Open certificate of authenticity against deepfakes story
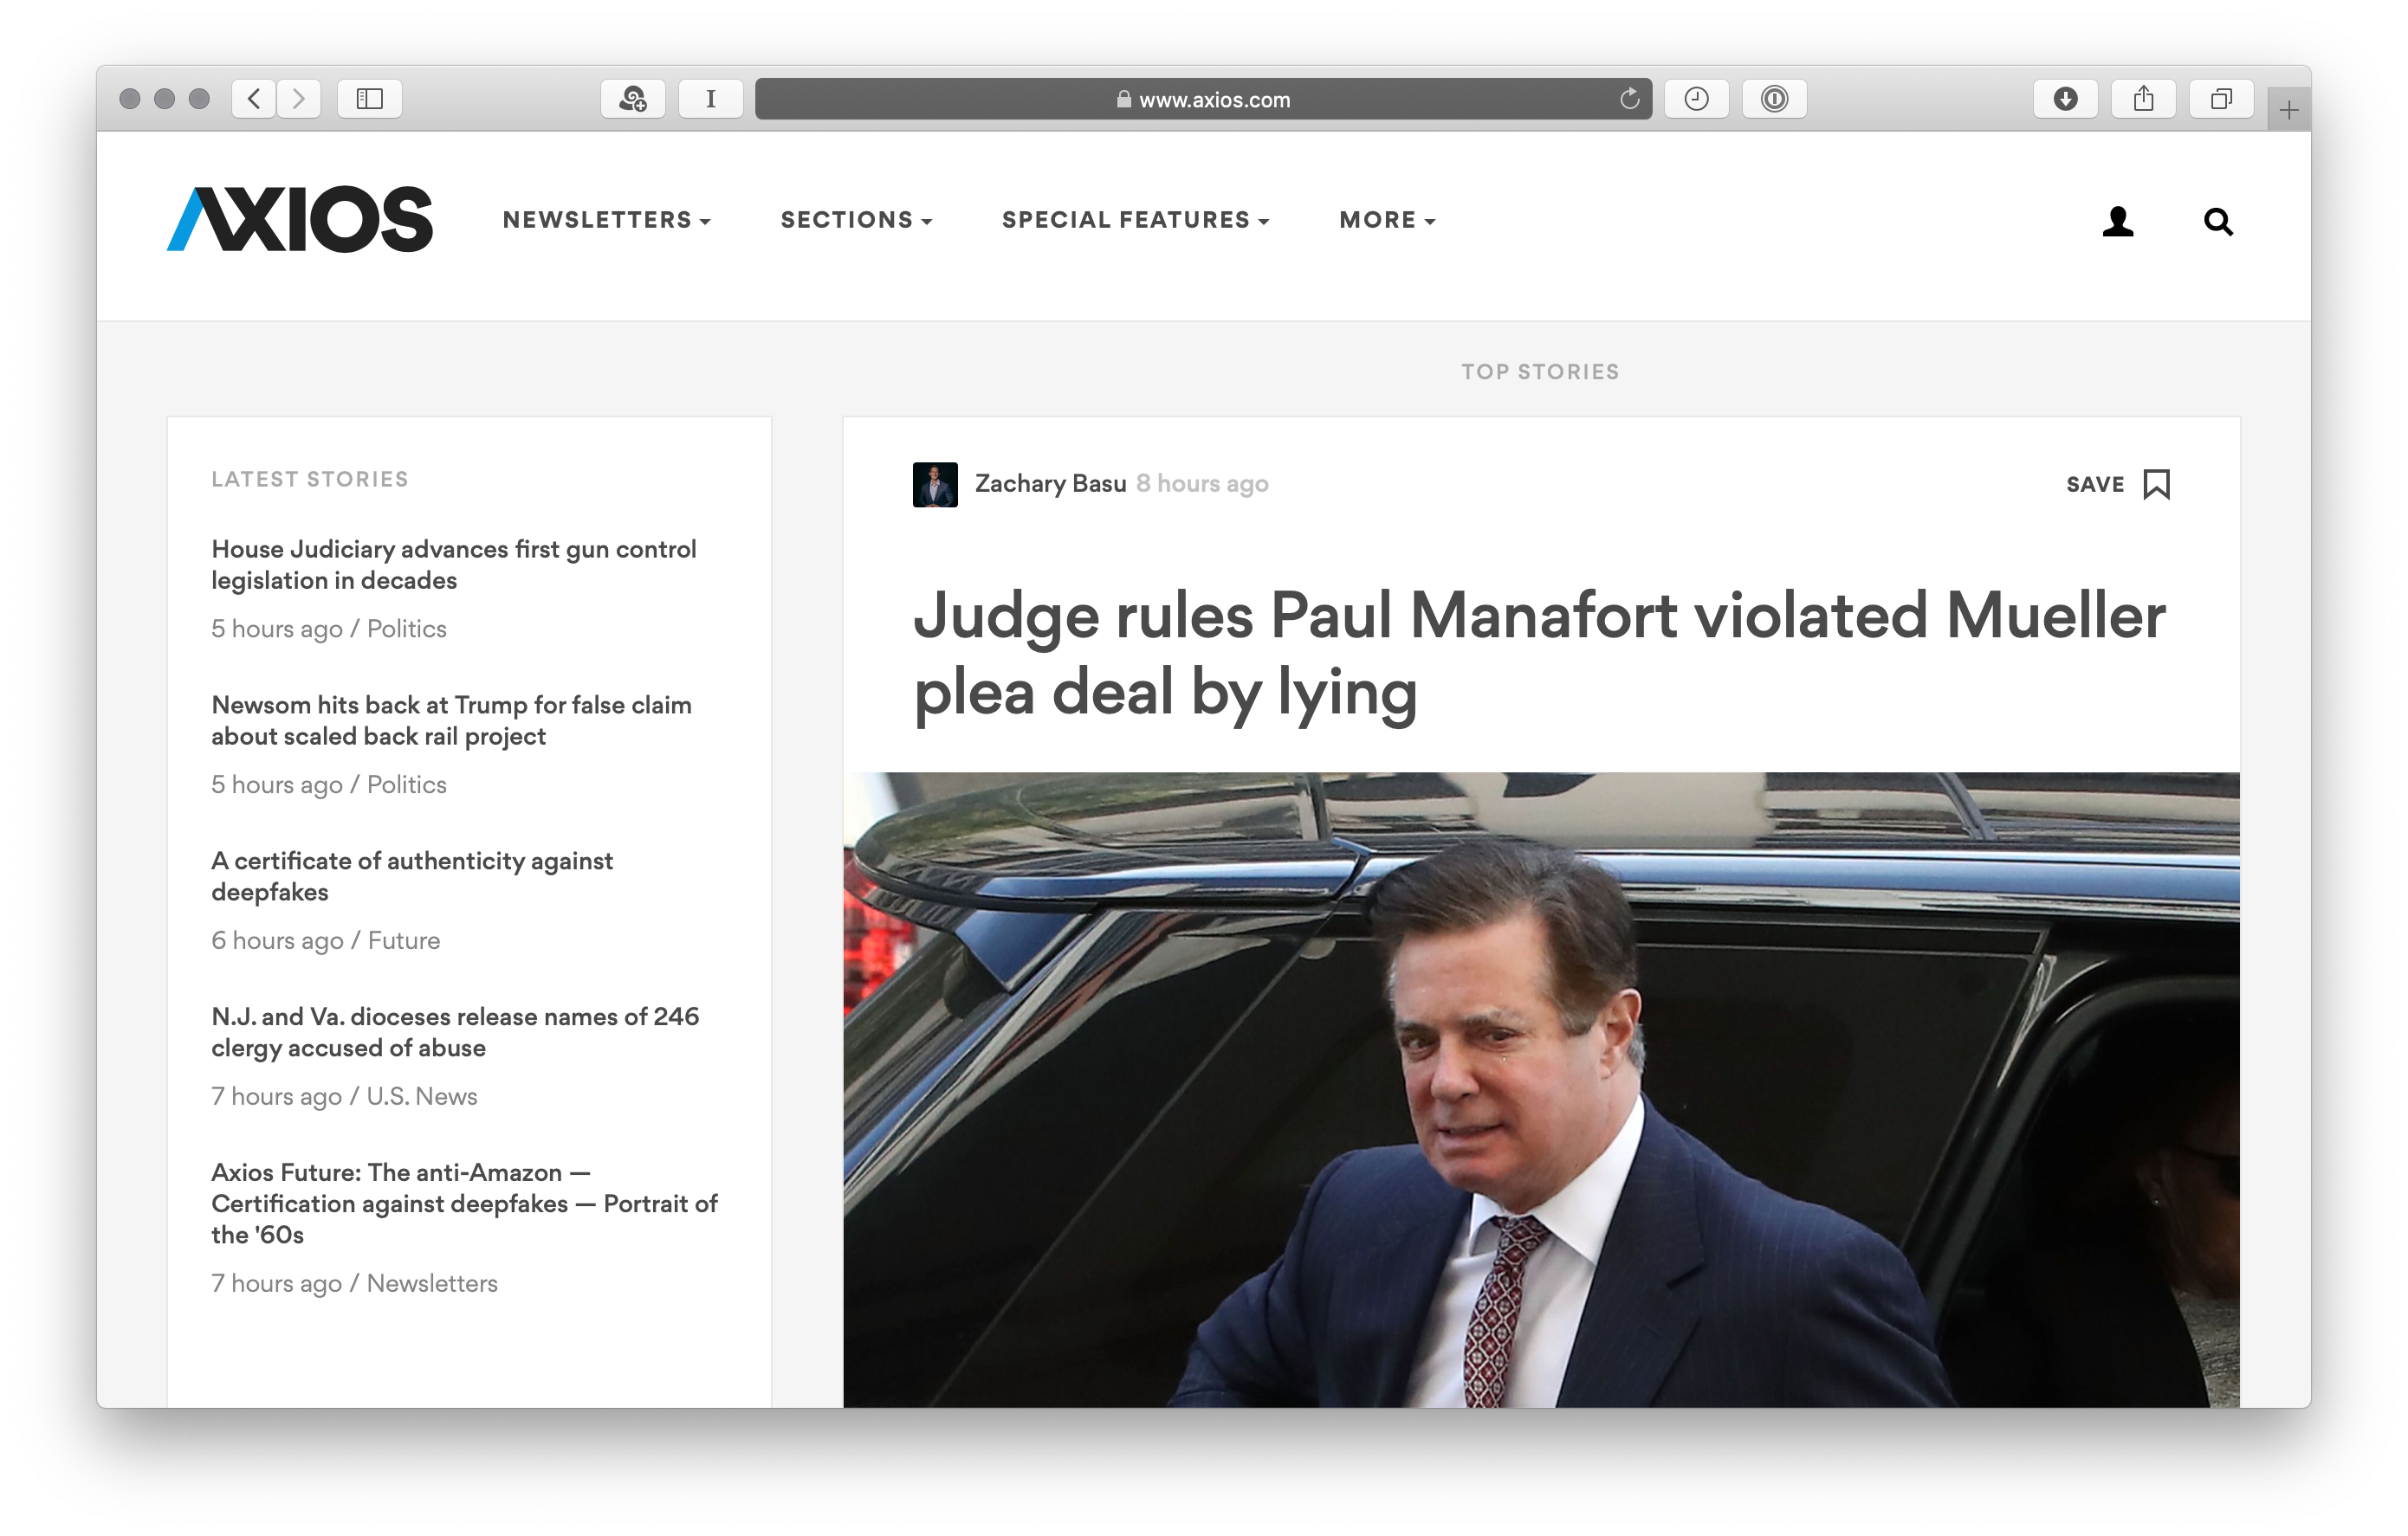 412,876
